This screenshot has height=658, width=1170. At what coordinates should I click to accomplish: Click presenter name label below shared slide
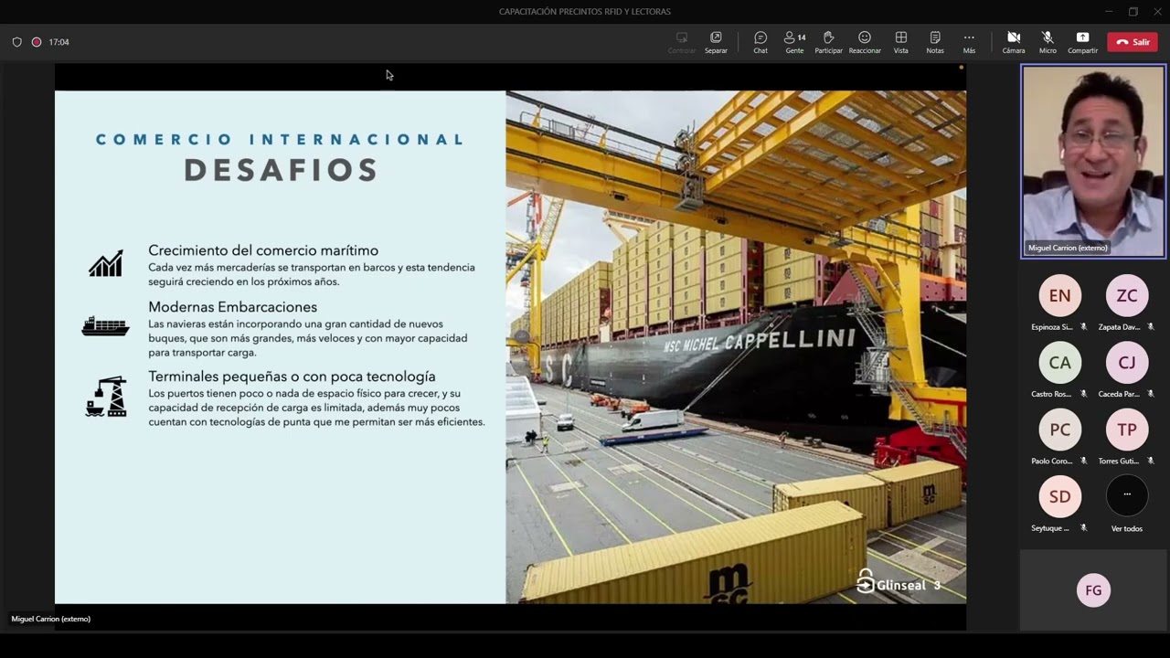tap(51, 619)
